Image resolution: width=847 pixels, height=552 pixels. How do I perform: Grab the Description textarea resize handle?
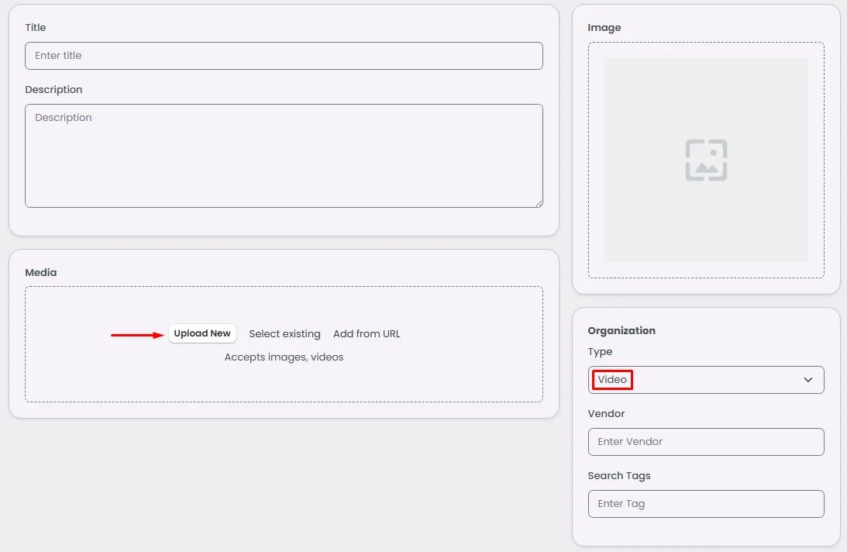point(538,203)
